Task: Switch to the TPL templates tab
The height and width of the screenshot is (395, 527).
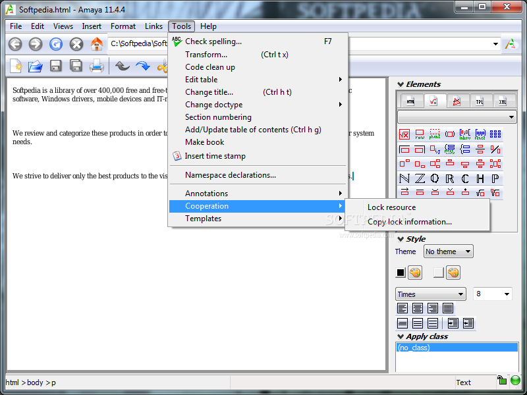Action: click(480, 101)
